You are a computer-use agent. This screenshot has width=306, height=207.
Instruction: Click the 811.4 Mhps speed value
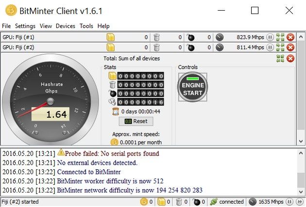point(250,47)
